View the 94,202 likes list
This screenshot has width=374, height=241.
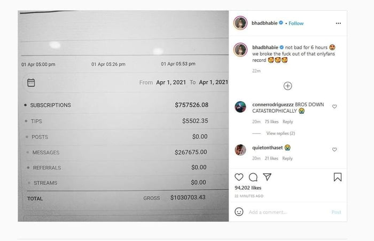pos(248,188)
